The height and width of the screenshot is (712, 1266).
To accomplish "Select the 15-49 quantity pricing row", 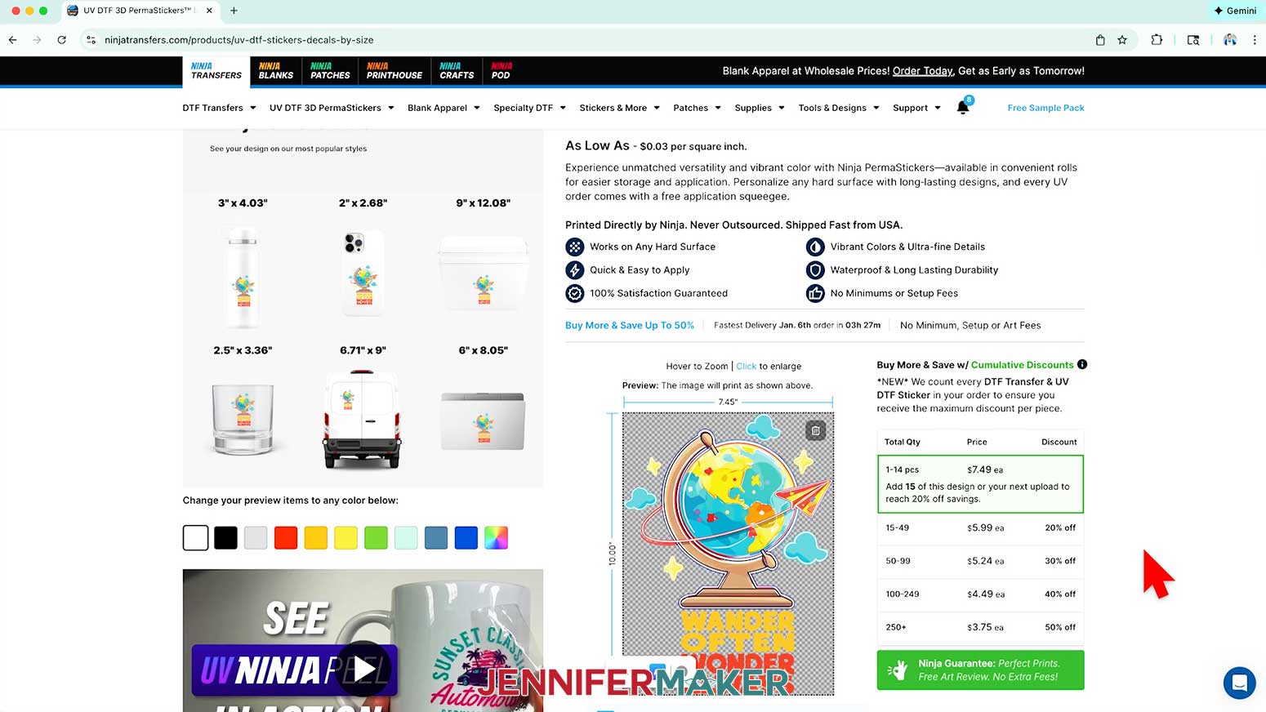I will tap(980, 527).
